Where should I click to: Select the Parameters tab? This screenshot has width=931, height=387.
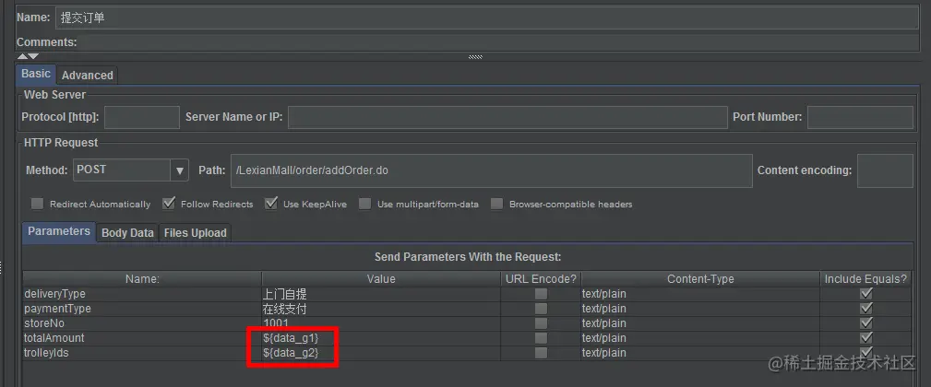point(59,231)
